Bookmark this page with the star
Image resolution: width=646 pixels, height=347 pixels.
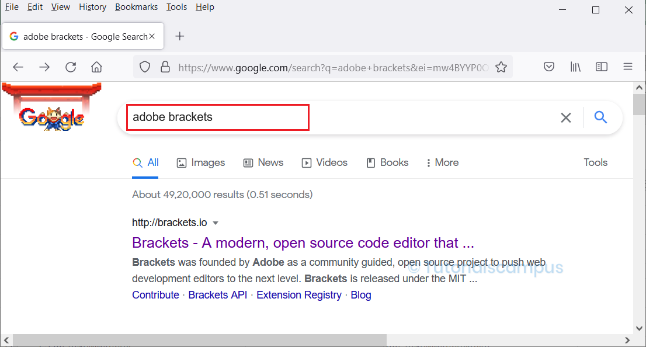click(x=501, y=67)
